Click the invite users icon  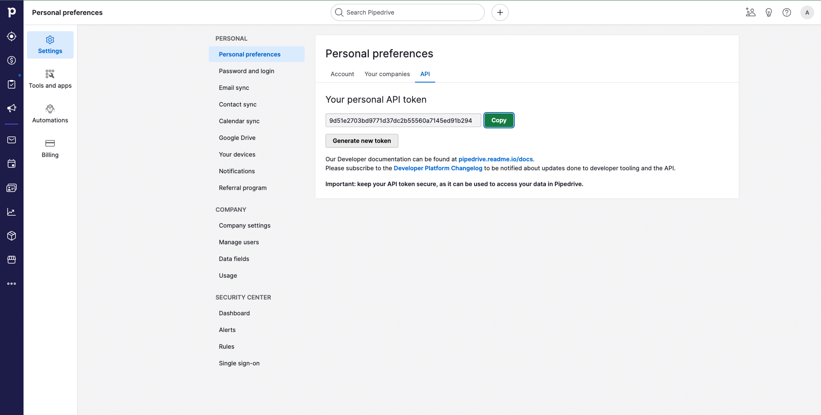(750, 12)
